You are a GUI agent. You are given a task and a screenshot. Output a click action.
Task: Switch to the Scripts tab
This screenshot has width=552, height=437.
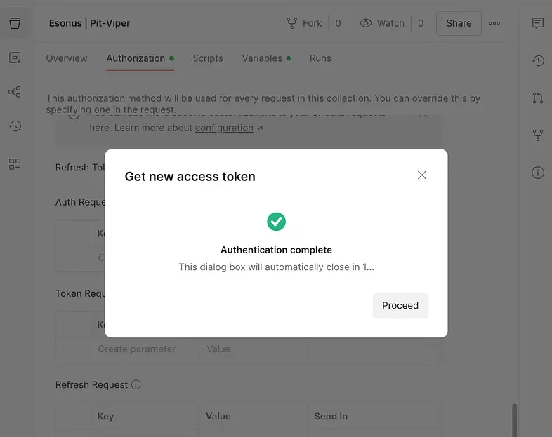(208, 58)
